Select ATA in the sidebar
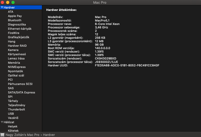201x137 pixels. 11,12
